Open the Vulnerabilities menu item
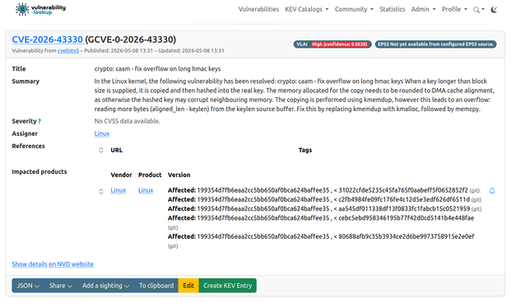The height and width of the screenshot is (303, 516). click(x=258, y=9)
